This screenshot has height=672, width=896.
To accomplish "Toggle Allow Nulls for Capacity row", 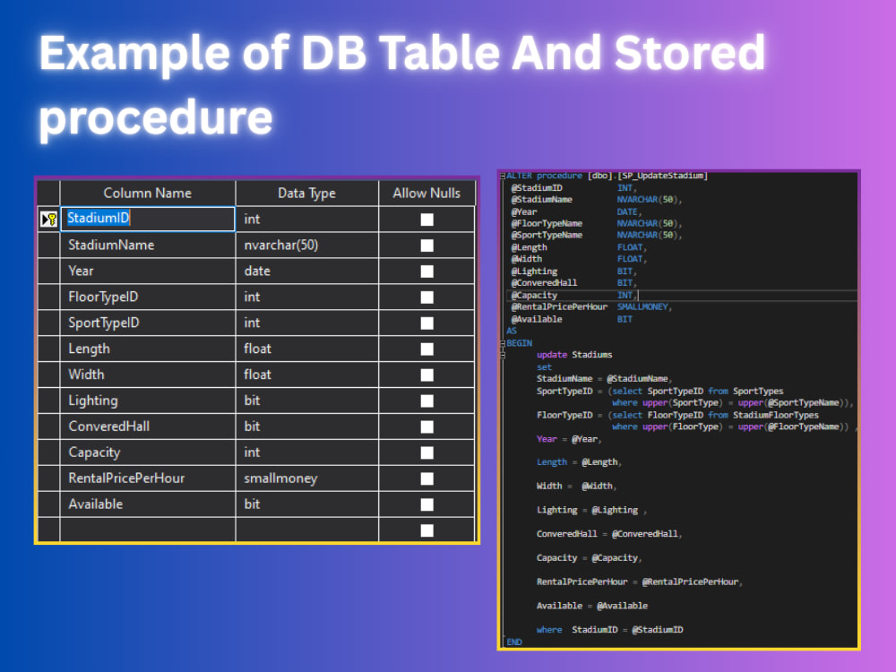I will click(x=426, y=452).
